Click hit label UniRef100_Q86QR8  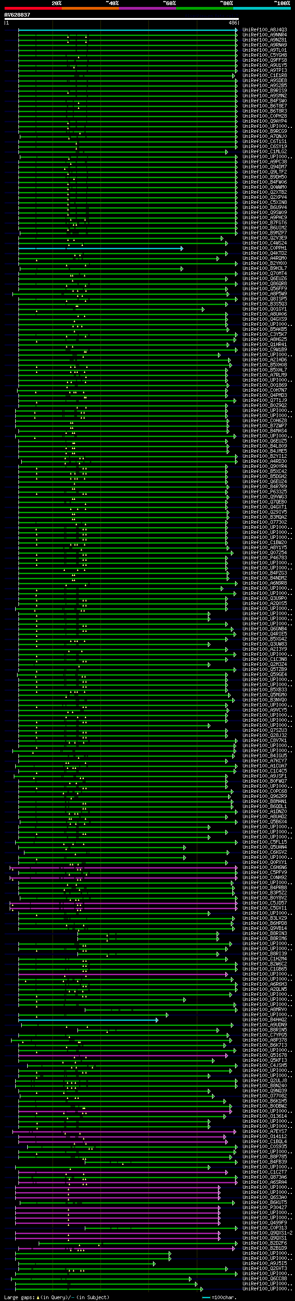(265, 284)
